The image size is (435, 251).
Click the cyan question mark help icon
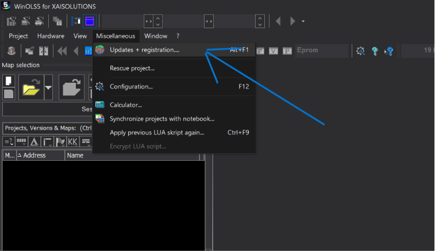coord(375,51)
